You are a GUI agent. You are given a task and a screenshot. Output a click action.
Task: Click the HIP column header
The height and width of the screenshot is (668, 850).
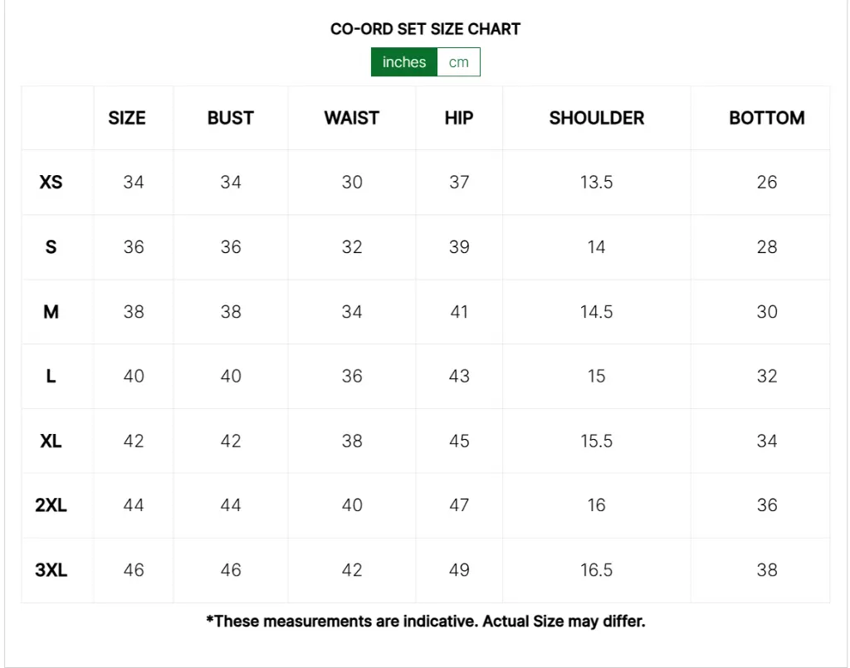457,118
